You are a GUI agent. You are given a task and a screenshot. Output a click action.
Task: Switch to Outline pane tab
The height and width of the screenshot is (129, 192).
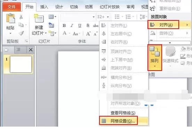coord(18,49)
